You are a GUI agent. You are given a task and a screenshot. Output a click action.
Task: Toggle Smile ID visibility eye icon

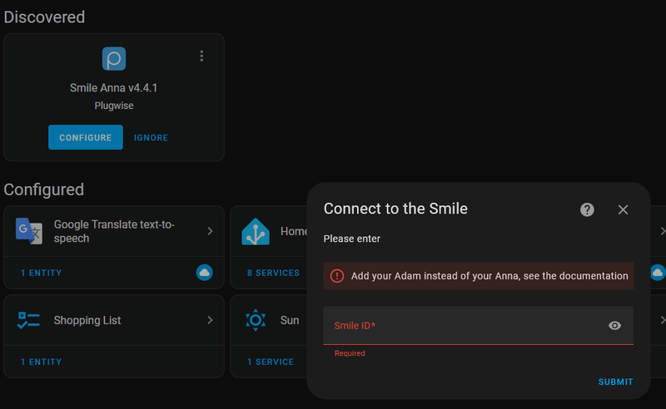click(x=614, y=326)
